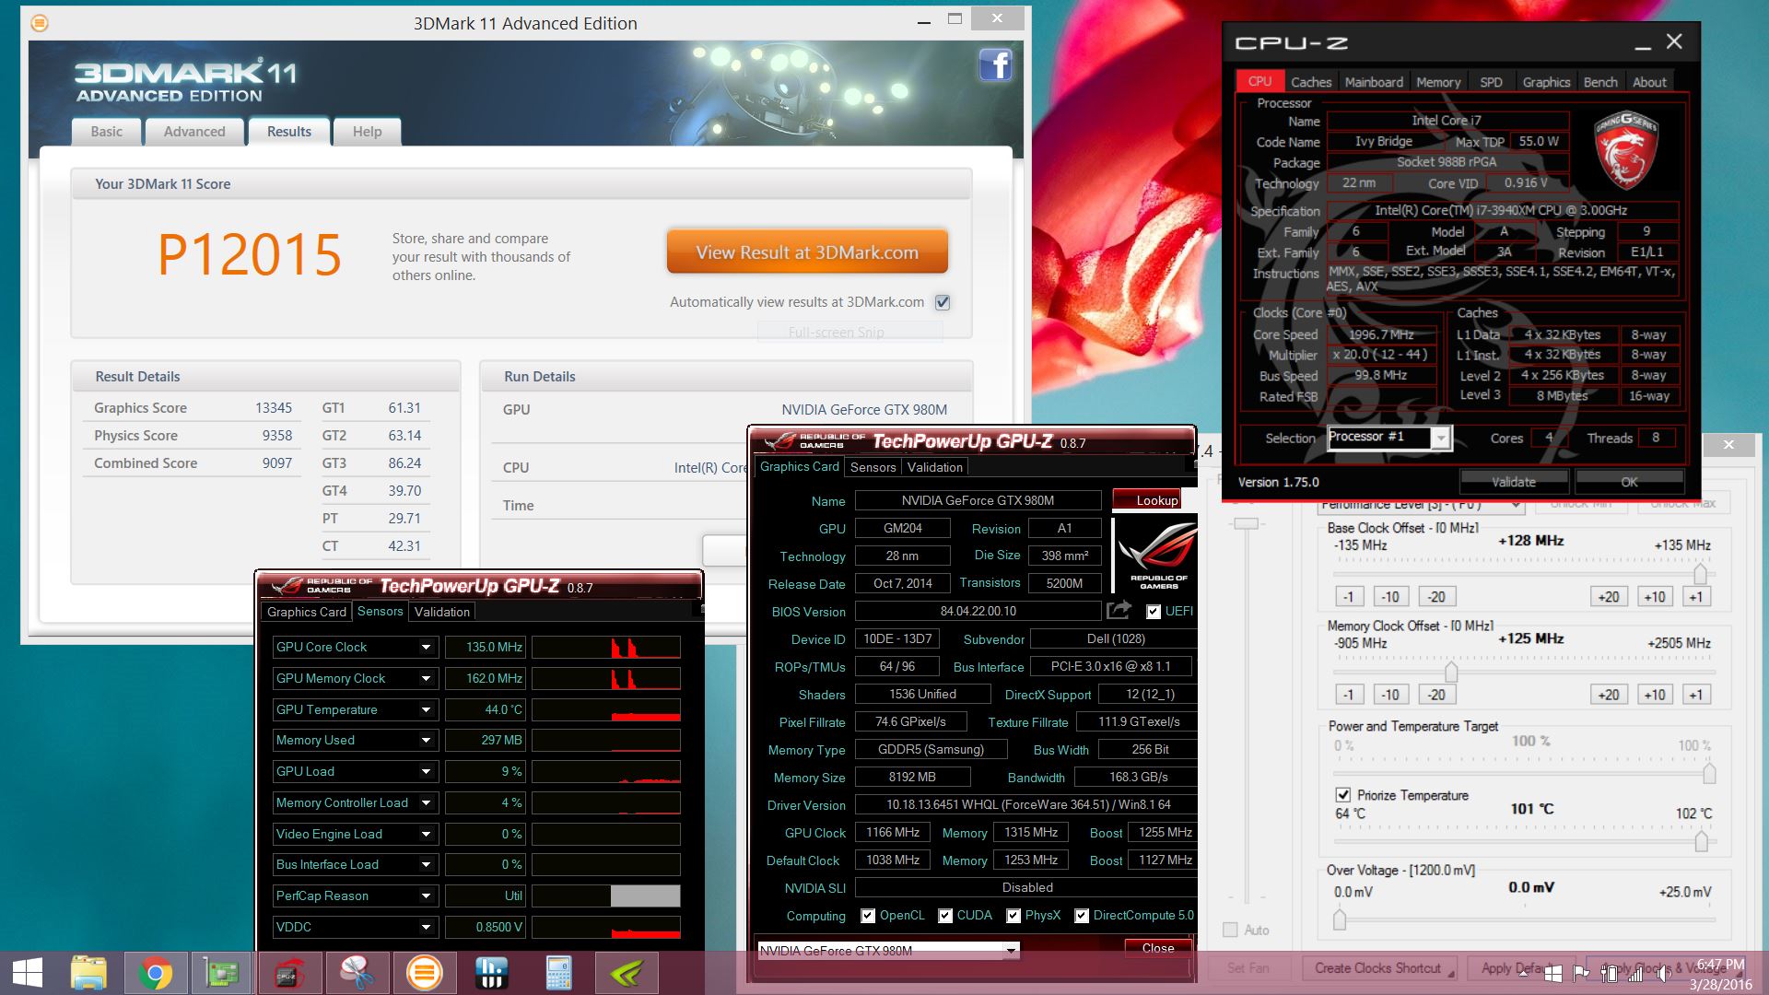The image size is (1769, 995).
Task: Uncheck Priorize Temperature
Action: 1343,795
